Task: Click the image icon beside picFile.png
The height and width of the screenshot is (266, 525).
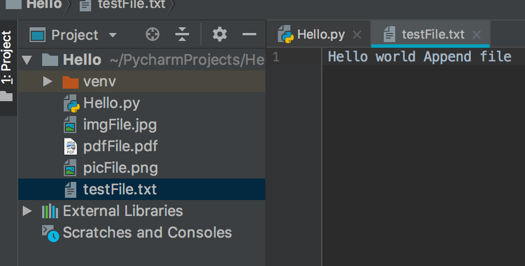Action: coord(70,168)
